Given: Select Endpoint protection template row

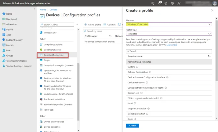Looking at the screenshot, I should tap(169, 108).
